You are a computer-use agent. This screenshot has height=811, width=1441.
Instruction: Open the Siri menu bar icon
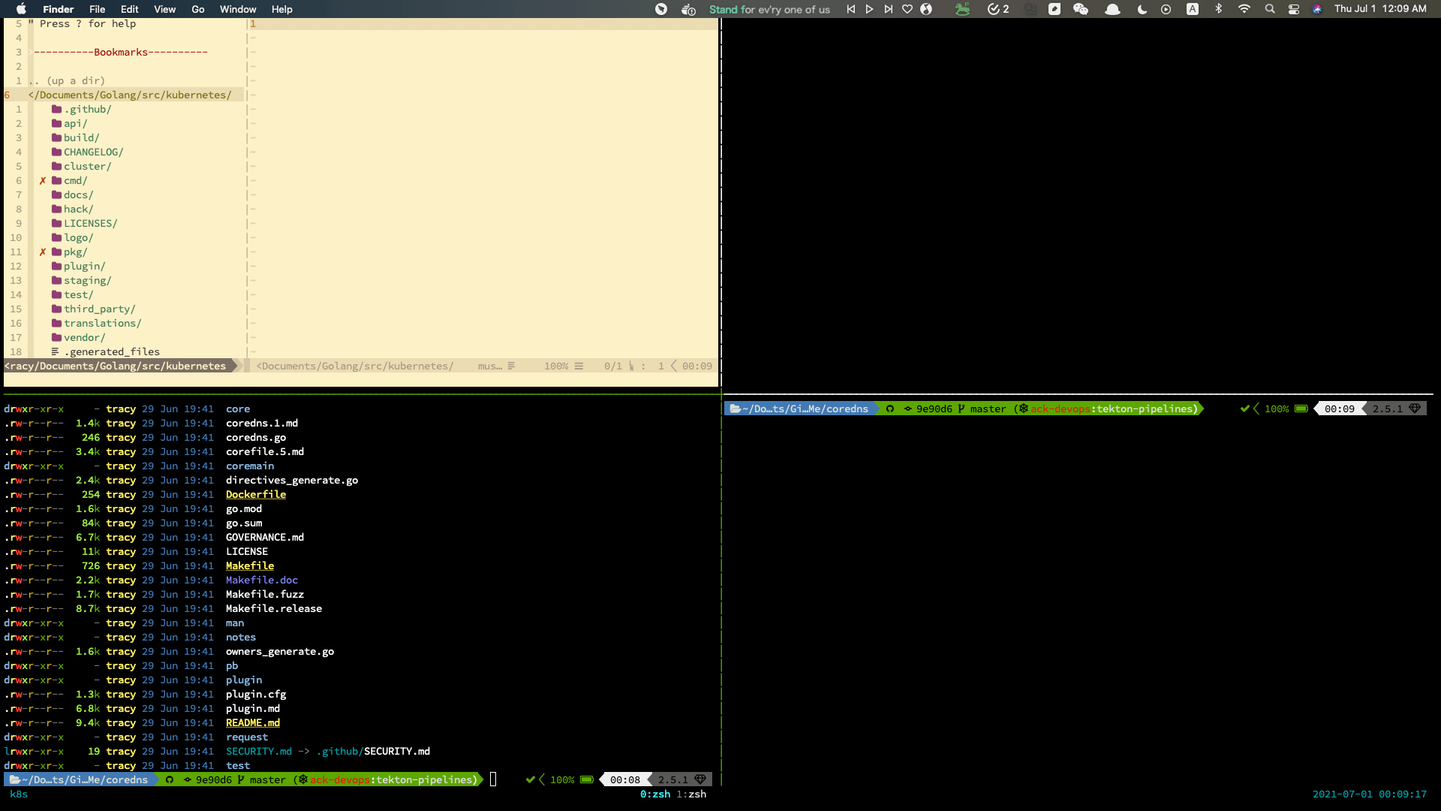click(x=1317, y=9)
